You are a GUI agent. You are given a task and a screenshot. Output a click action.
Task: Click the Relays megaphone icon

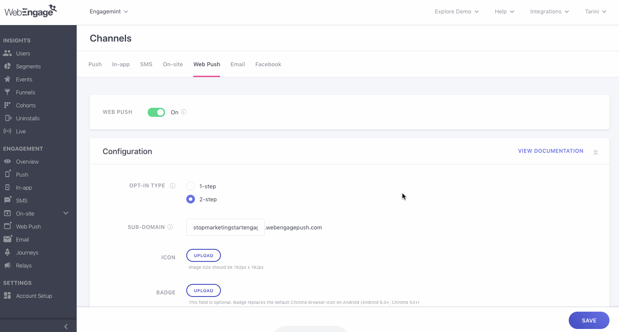(x=7, y=265)
